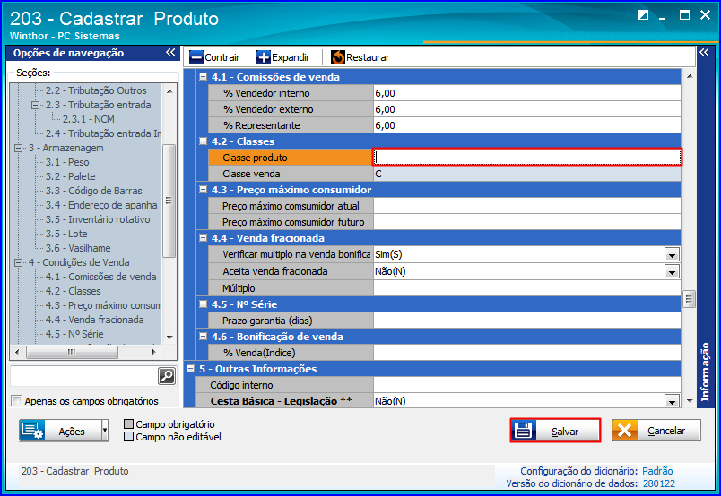Collapse section 4.2 - Classes
The image size is (721, 496).
pyautogui.click(x=203, y=141)
